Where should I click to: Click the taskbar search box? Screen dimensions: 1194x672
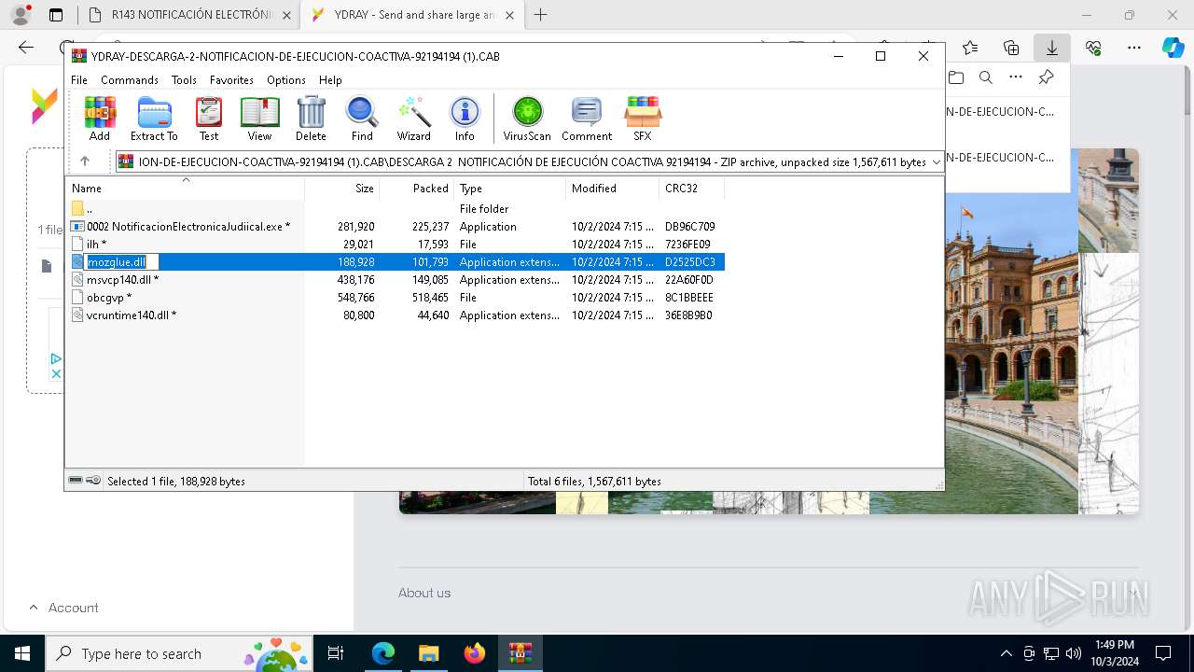click(178, 653)
